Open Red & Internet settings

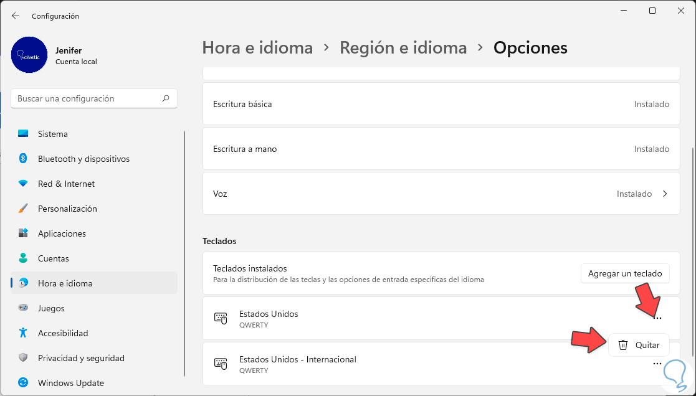coord(66,184)
